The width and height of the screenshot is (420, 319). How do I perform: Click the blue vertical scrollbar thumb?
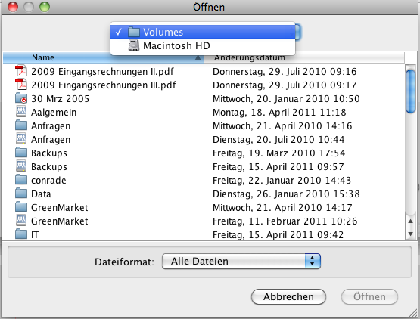tap(410, 91)
